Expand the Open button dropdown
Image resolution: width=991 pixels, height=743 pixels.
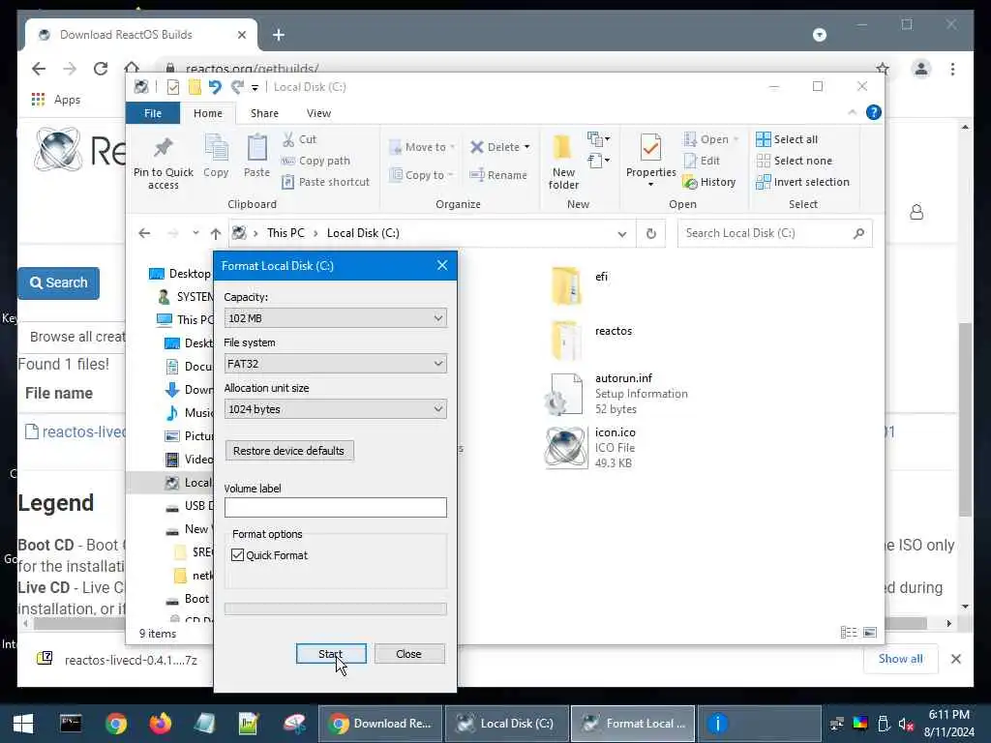[736, 139]
